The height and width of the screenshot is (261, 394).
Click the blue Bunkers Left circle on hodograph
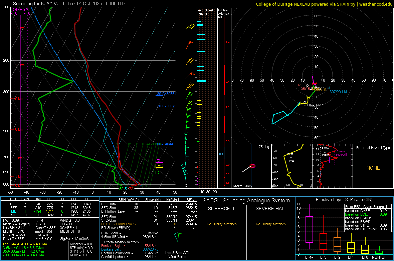(x=329, y=88)
